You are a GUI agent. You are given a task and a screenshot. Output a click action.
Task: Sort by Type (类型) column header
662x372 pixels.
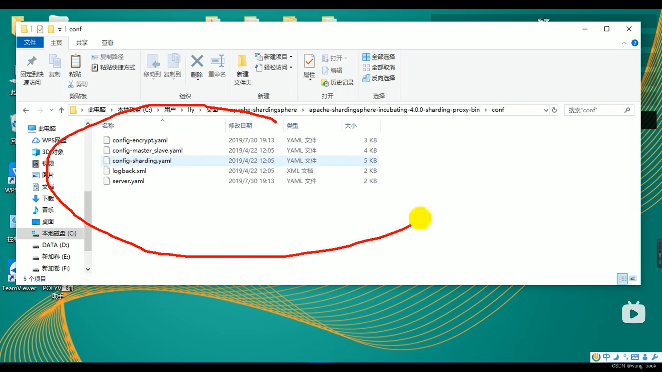click(292, 126)
